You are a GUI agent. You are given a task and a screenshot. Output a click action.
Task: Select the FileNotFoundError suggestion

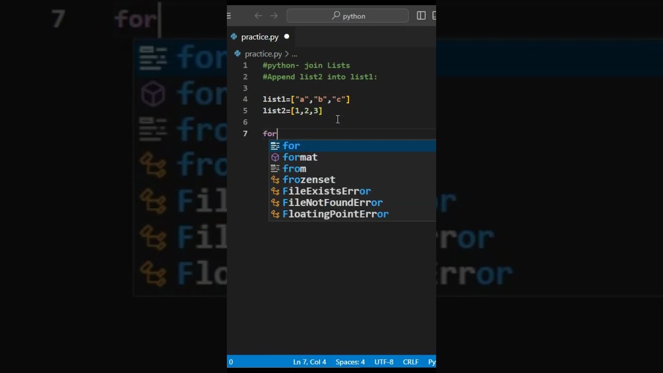(352, 203)
